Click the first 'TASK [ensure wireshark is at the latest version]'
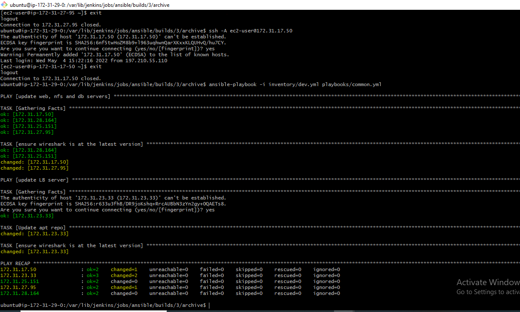520x312 pixels. click(72, 144)
